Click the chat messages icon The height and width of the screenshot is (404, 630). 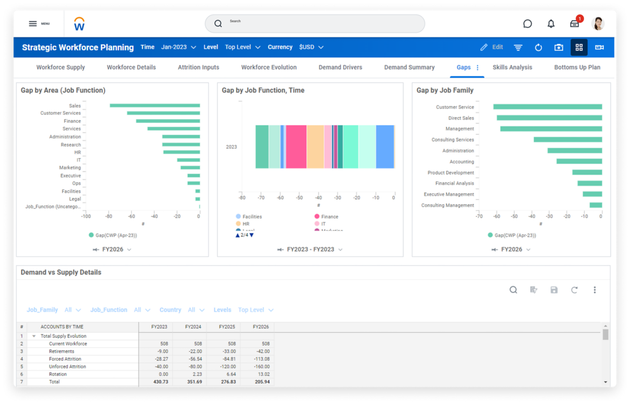pos(527,24)
